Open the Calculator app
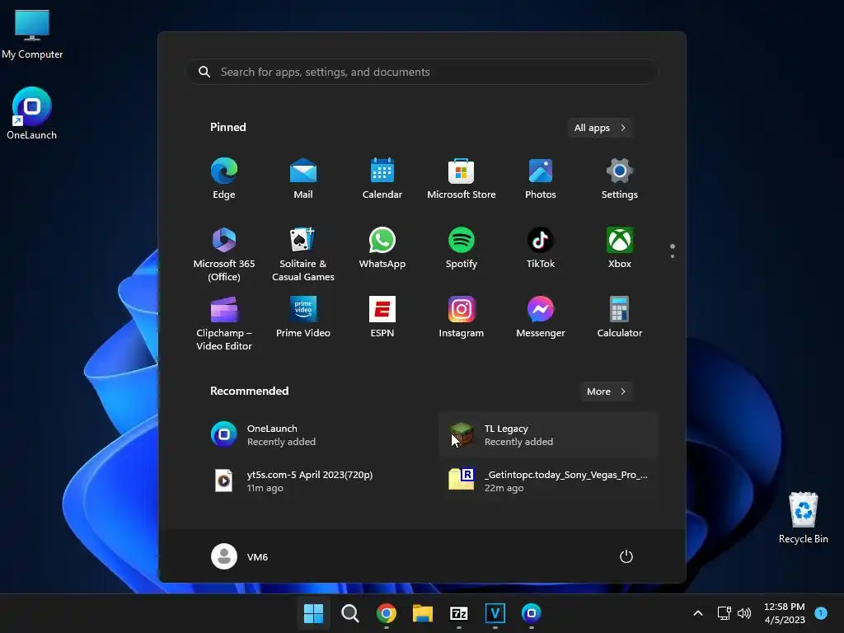844x633 pixels. (x=620, y=317)
